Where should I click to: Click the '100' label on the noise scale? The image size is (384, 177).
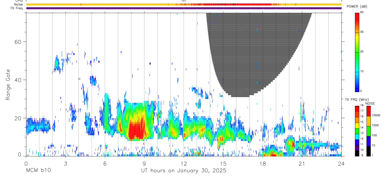pos(374,135)
